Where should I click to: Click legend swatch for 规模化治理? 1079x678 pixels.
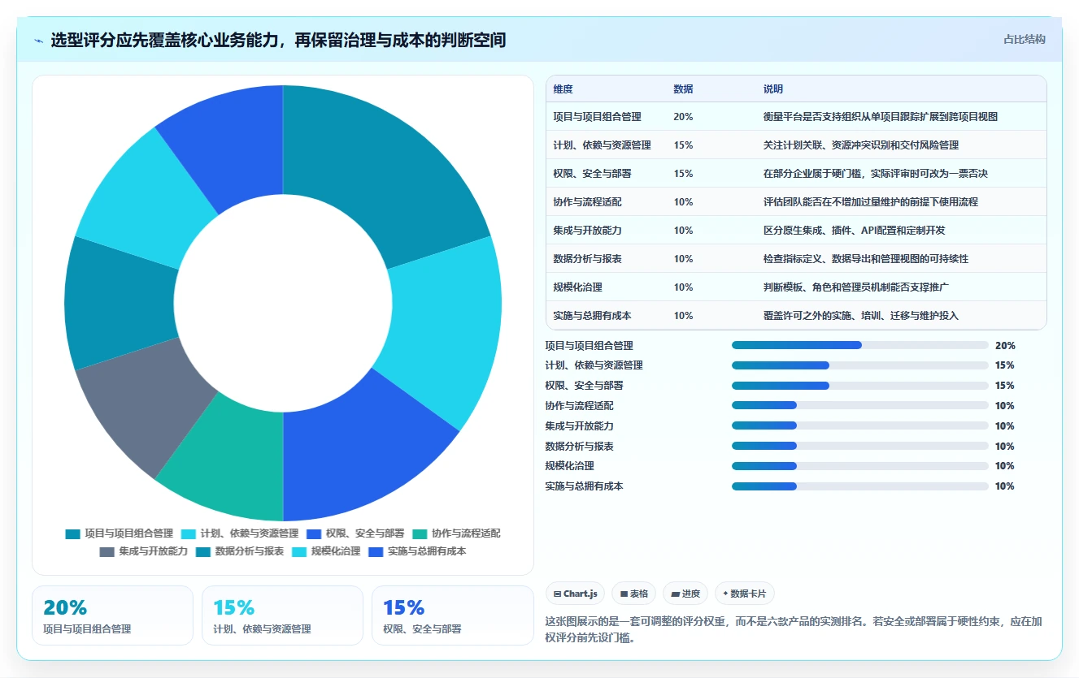coord(299,551)
